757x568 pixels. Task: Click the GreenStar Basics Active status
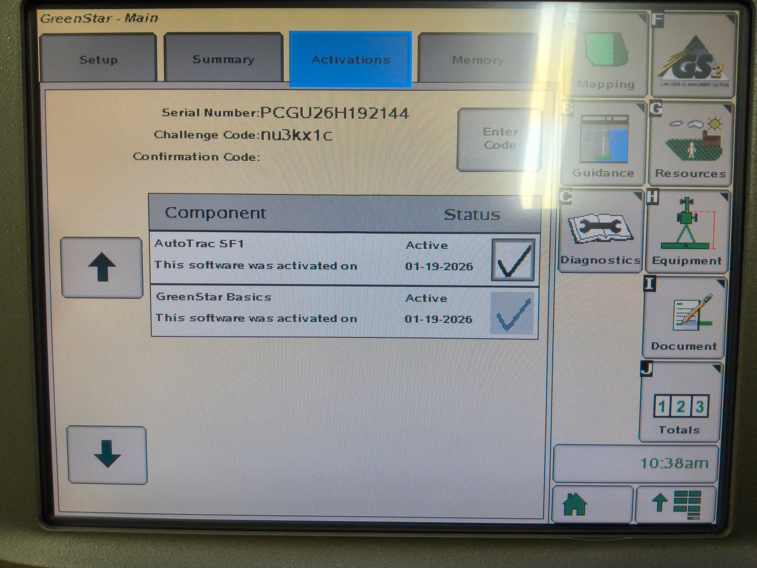426,298
